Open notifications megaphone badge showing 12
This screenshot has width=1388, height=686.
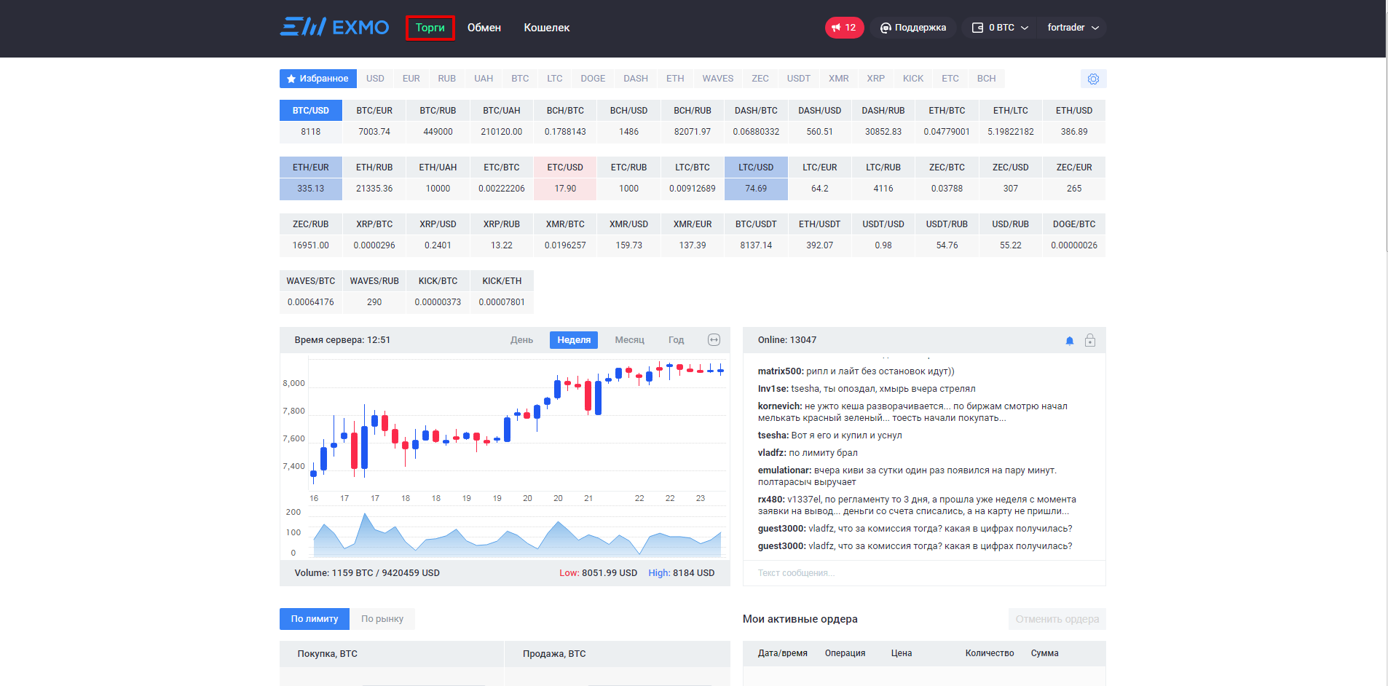[844, 28]
